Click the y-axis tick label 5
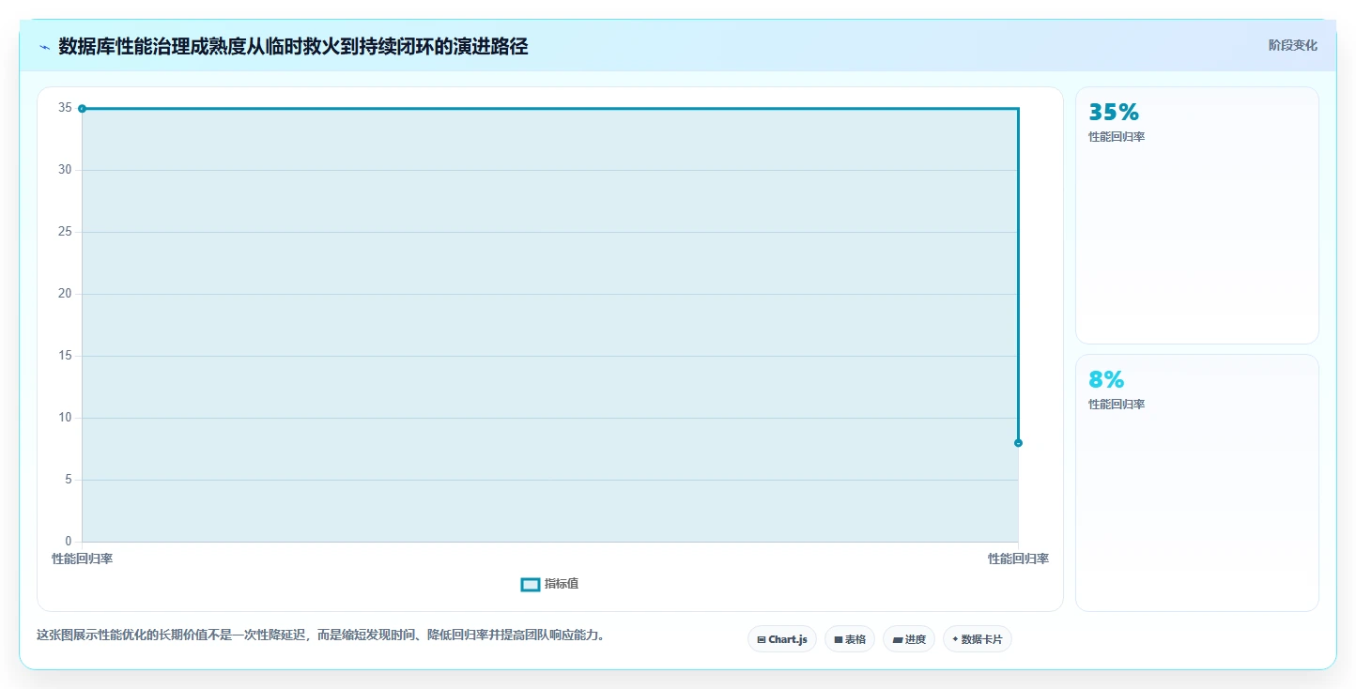1356x689 pixels. tap(68, 480)
